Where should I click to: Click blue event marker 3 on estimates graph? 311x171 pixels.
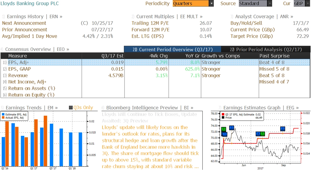click(x=231, y=128)
